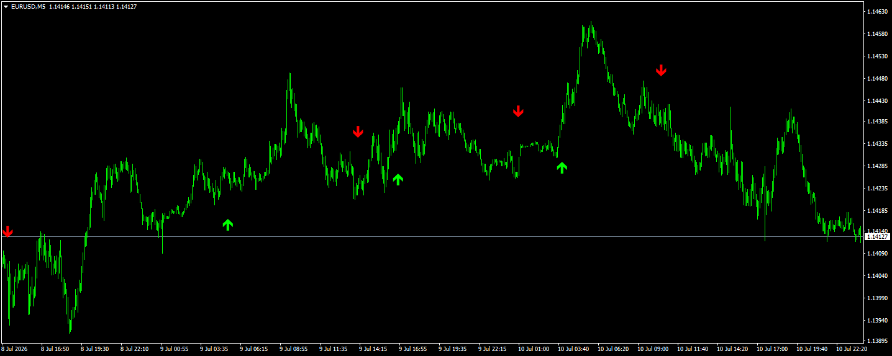Click the 1.14335 price axis label
The width and height of the screenshot is (892, 356).
877,144
